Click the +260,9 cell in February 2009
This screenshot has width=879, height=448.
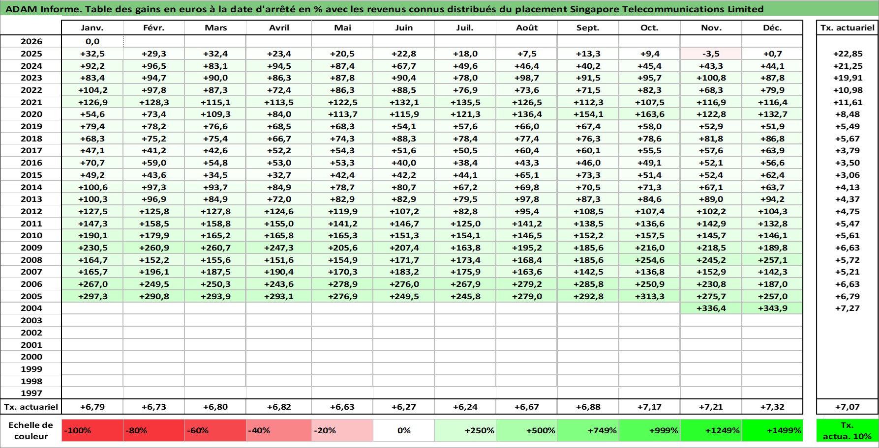(154, 248)
